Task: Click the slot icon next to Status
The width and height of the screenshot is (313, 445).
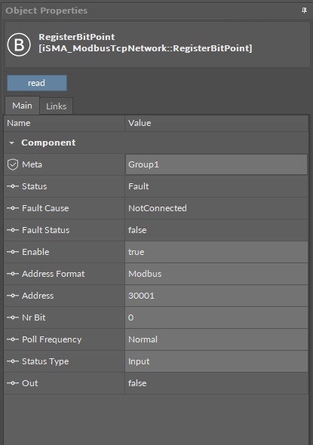Action: point(13,186)
